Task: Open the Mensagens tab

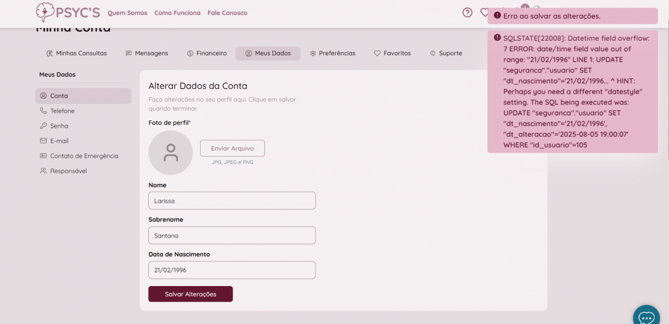Action: coord(147,54)
